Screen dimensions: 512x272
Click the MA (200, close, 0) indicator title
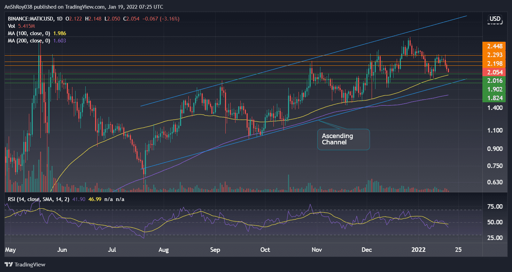(x=30, y=40)
